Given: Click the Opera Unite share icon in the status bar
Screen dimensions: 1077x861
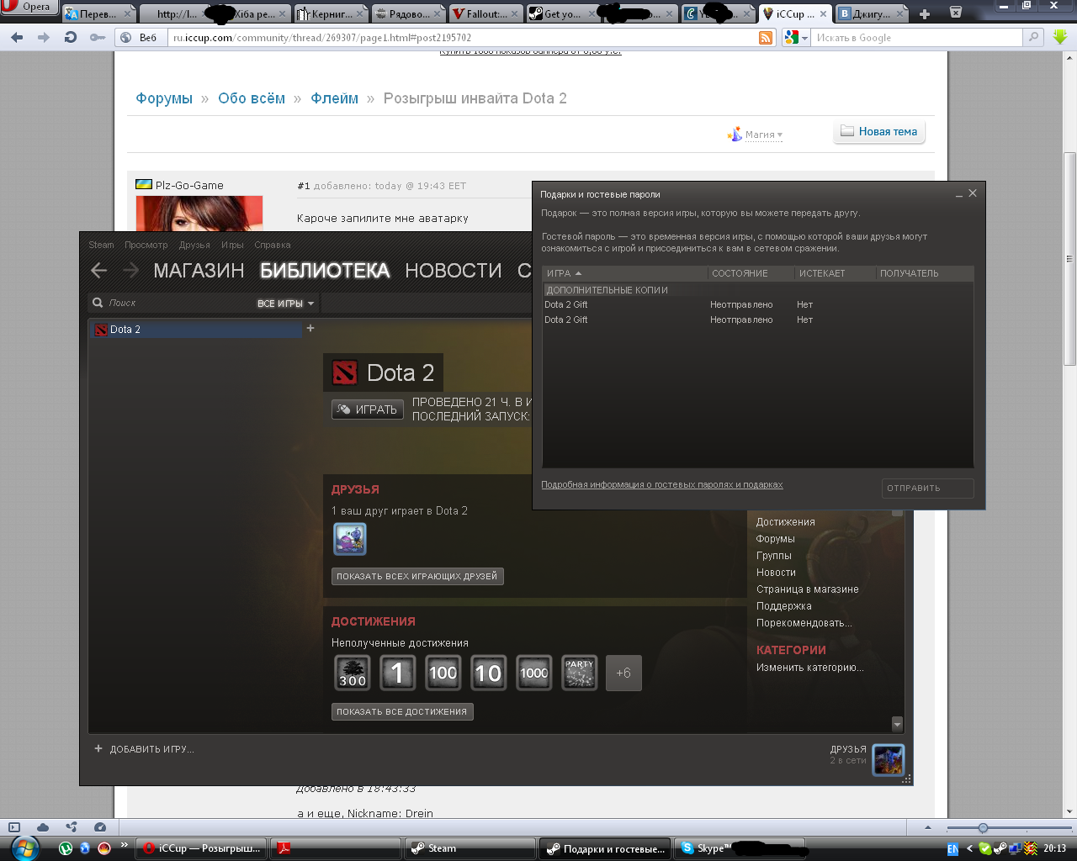Looking at the screenshot, I should pos(72,827).
